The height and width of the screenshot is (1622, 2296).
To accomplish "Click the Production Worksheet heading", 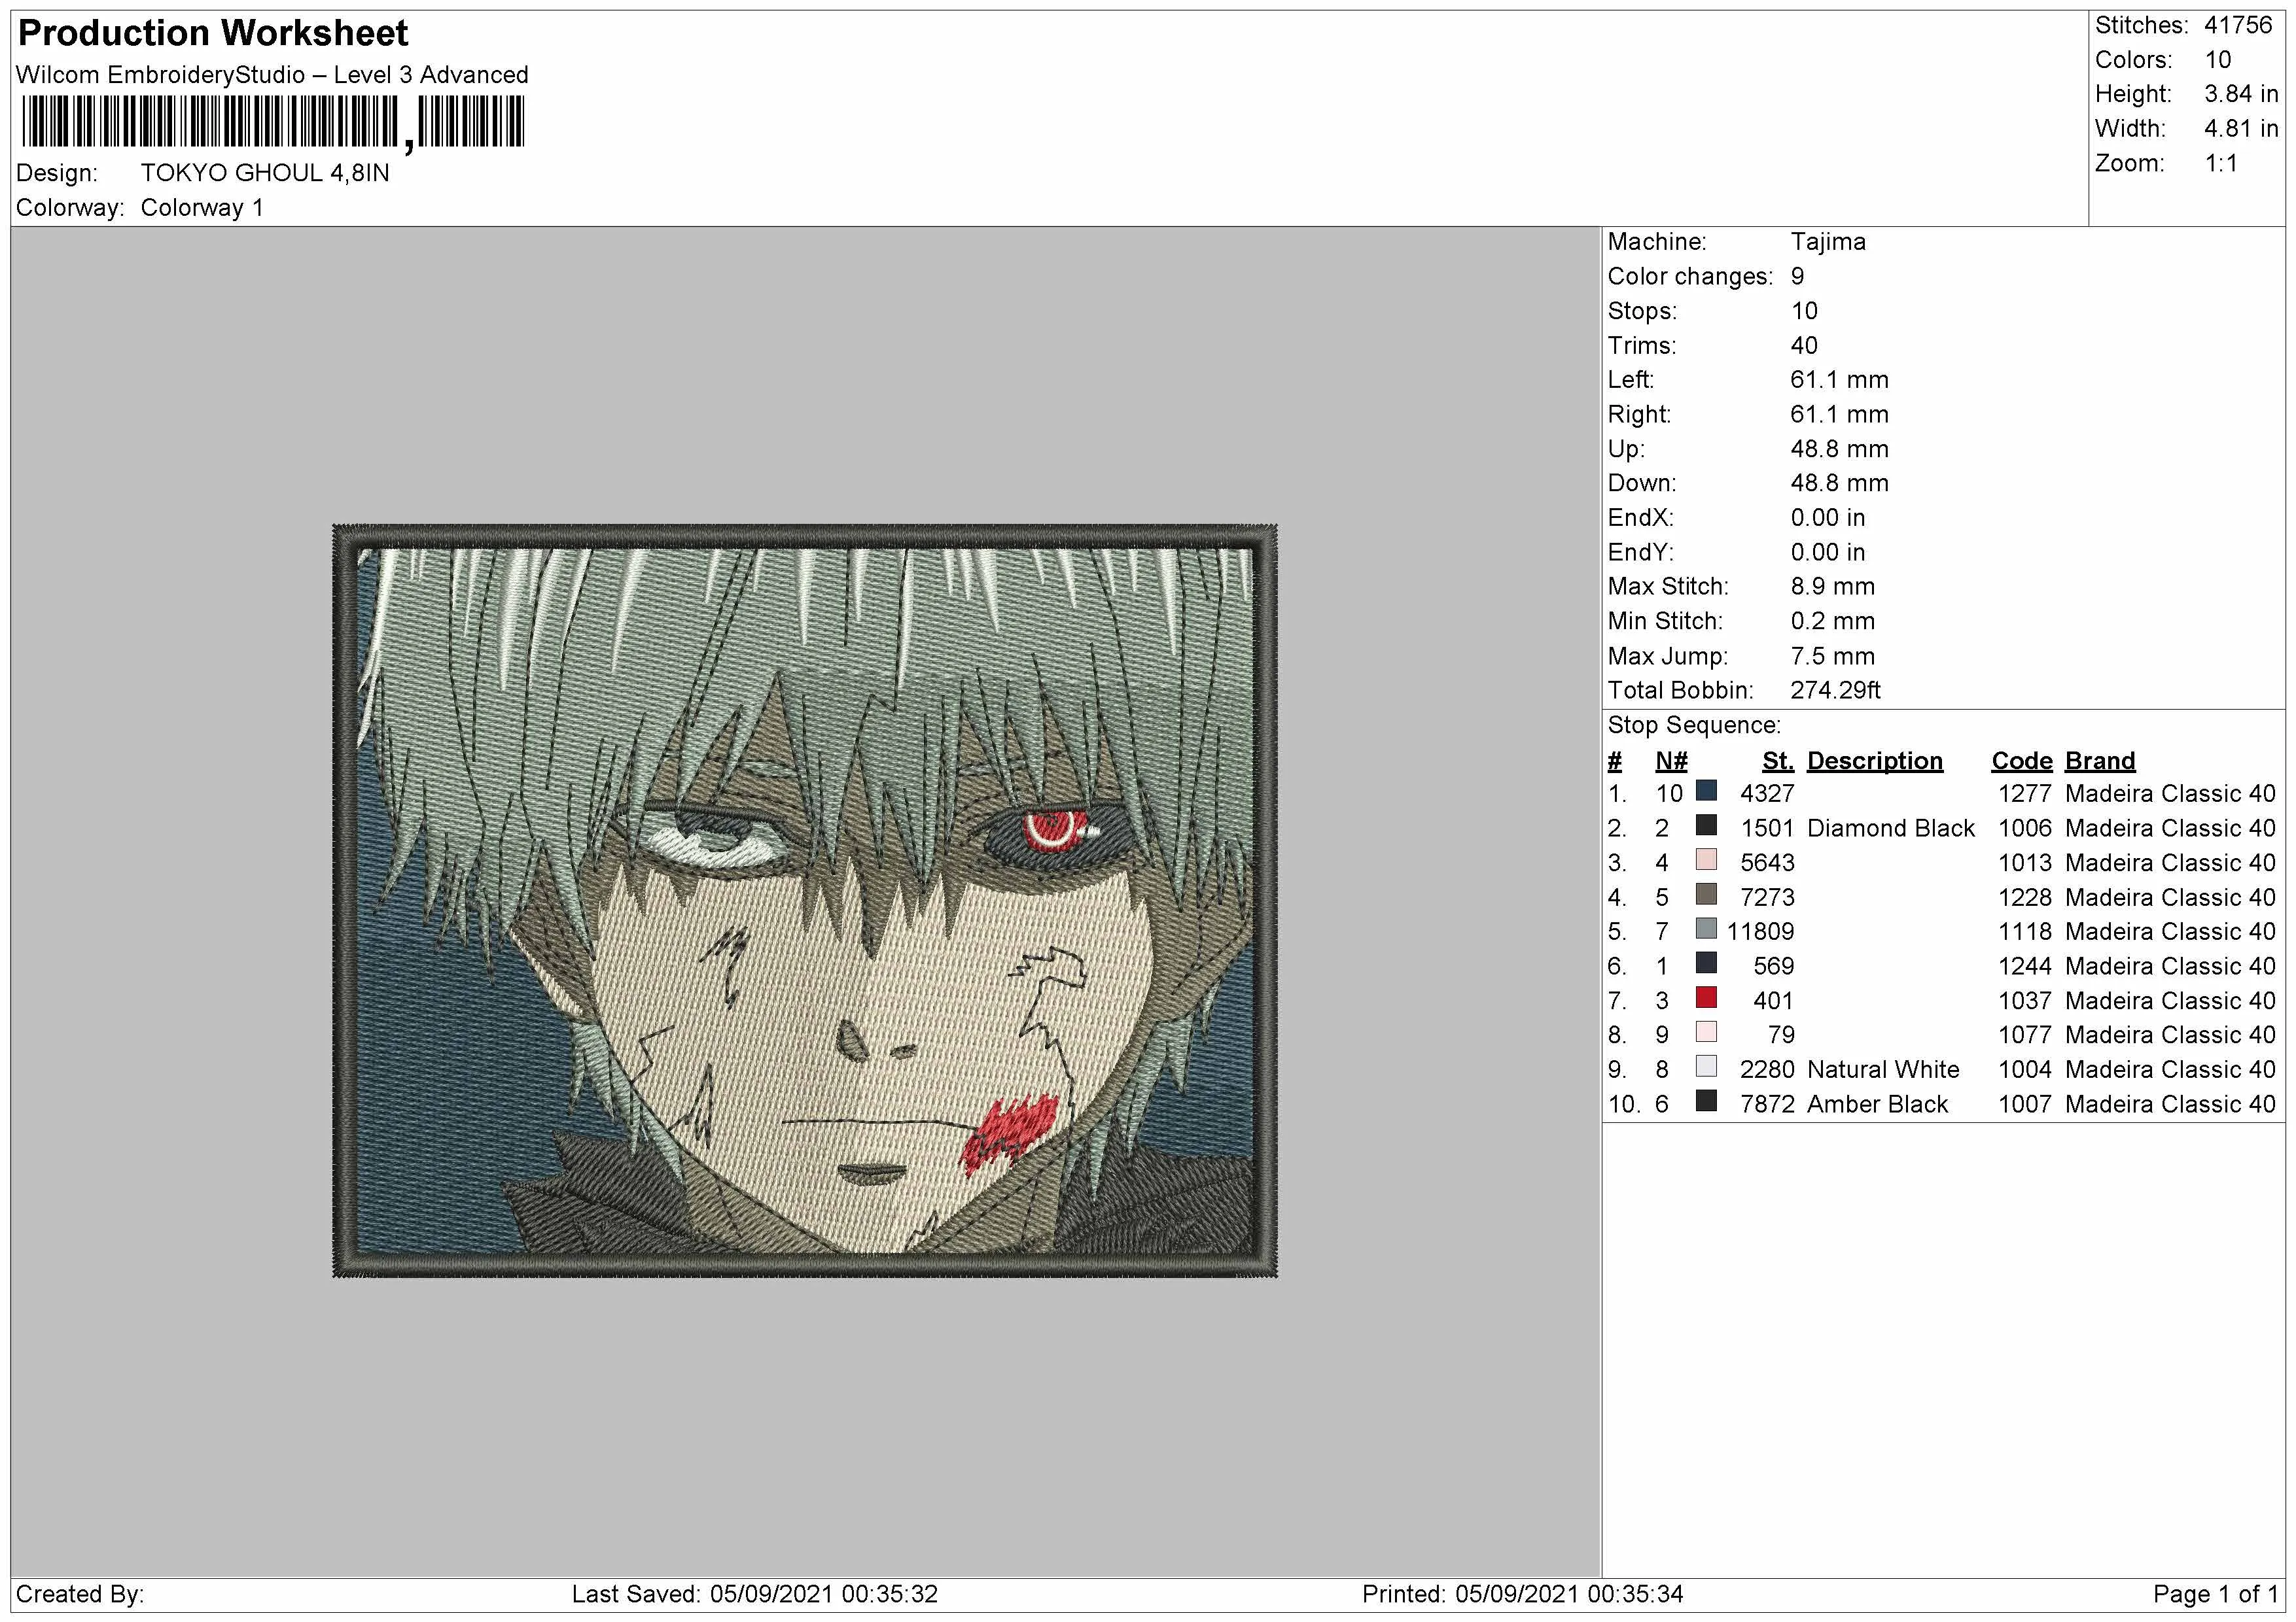I will [x=213, y=33].
